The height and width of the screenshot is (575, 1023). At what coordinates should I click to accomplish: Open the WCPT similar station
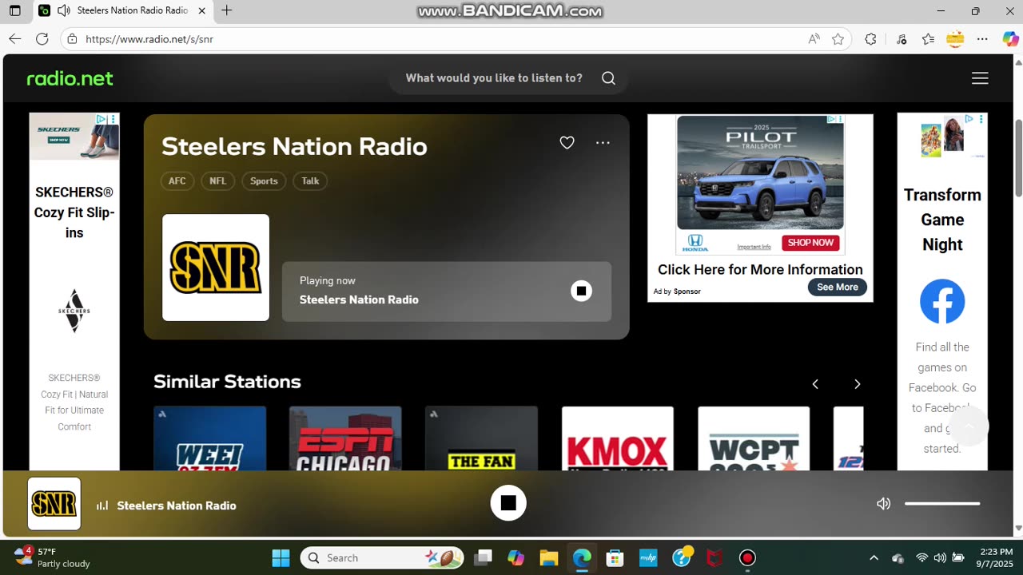pos(754,438)
